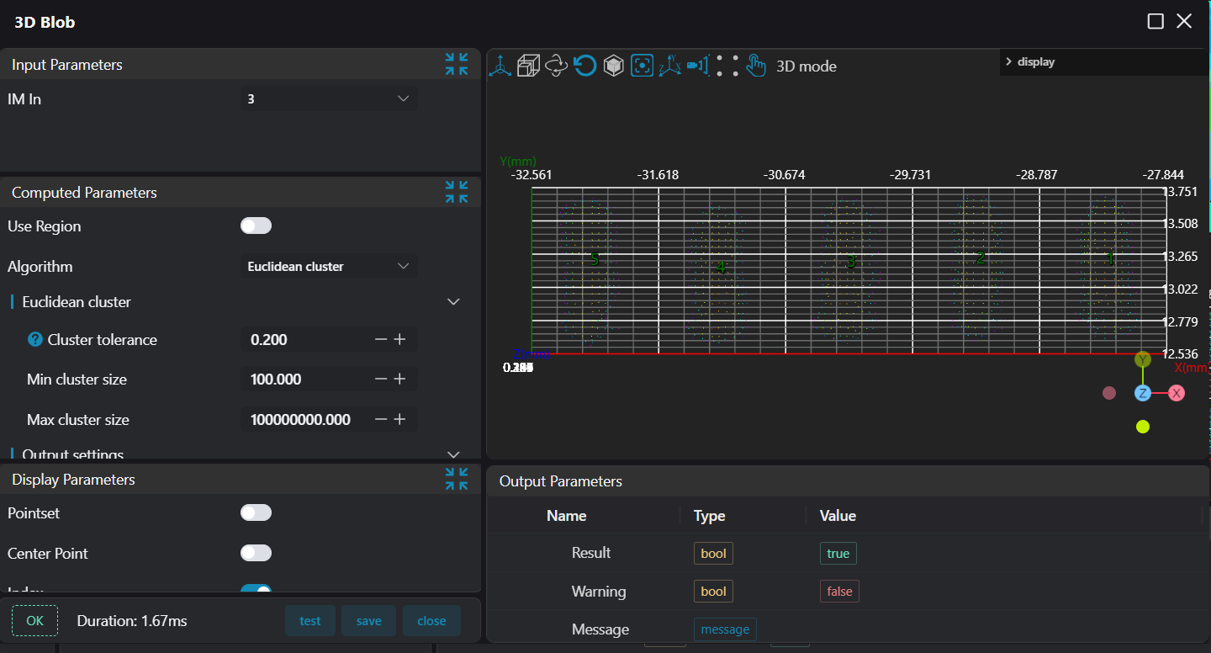1211x653 pixels.
Task: Collapse the Euclidean cluster section
Action: pos(453,301)
